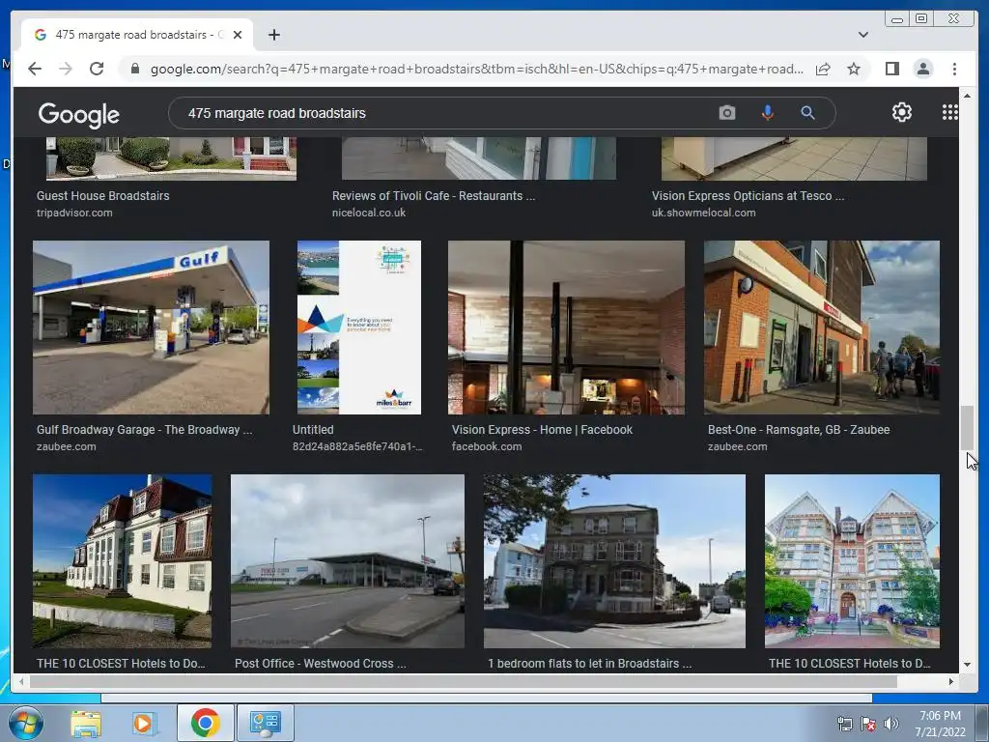
Task: Open Gulf Broadway Garage image
Action: tap(151, 328)
